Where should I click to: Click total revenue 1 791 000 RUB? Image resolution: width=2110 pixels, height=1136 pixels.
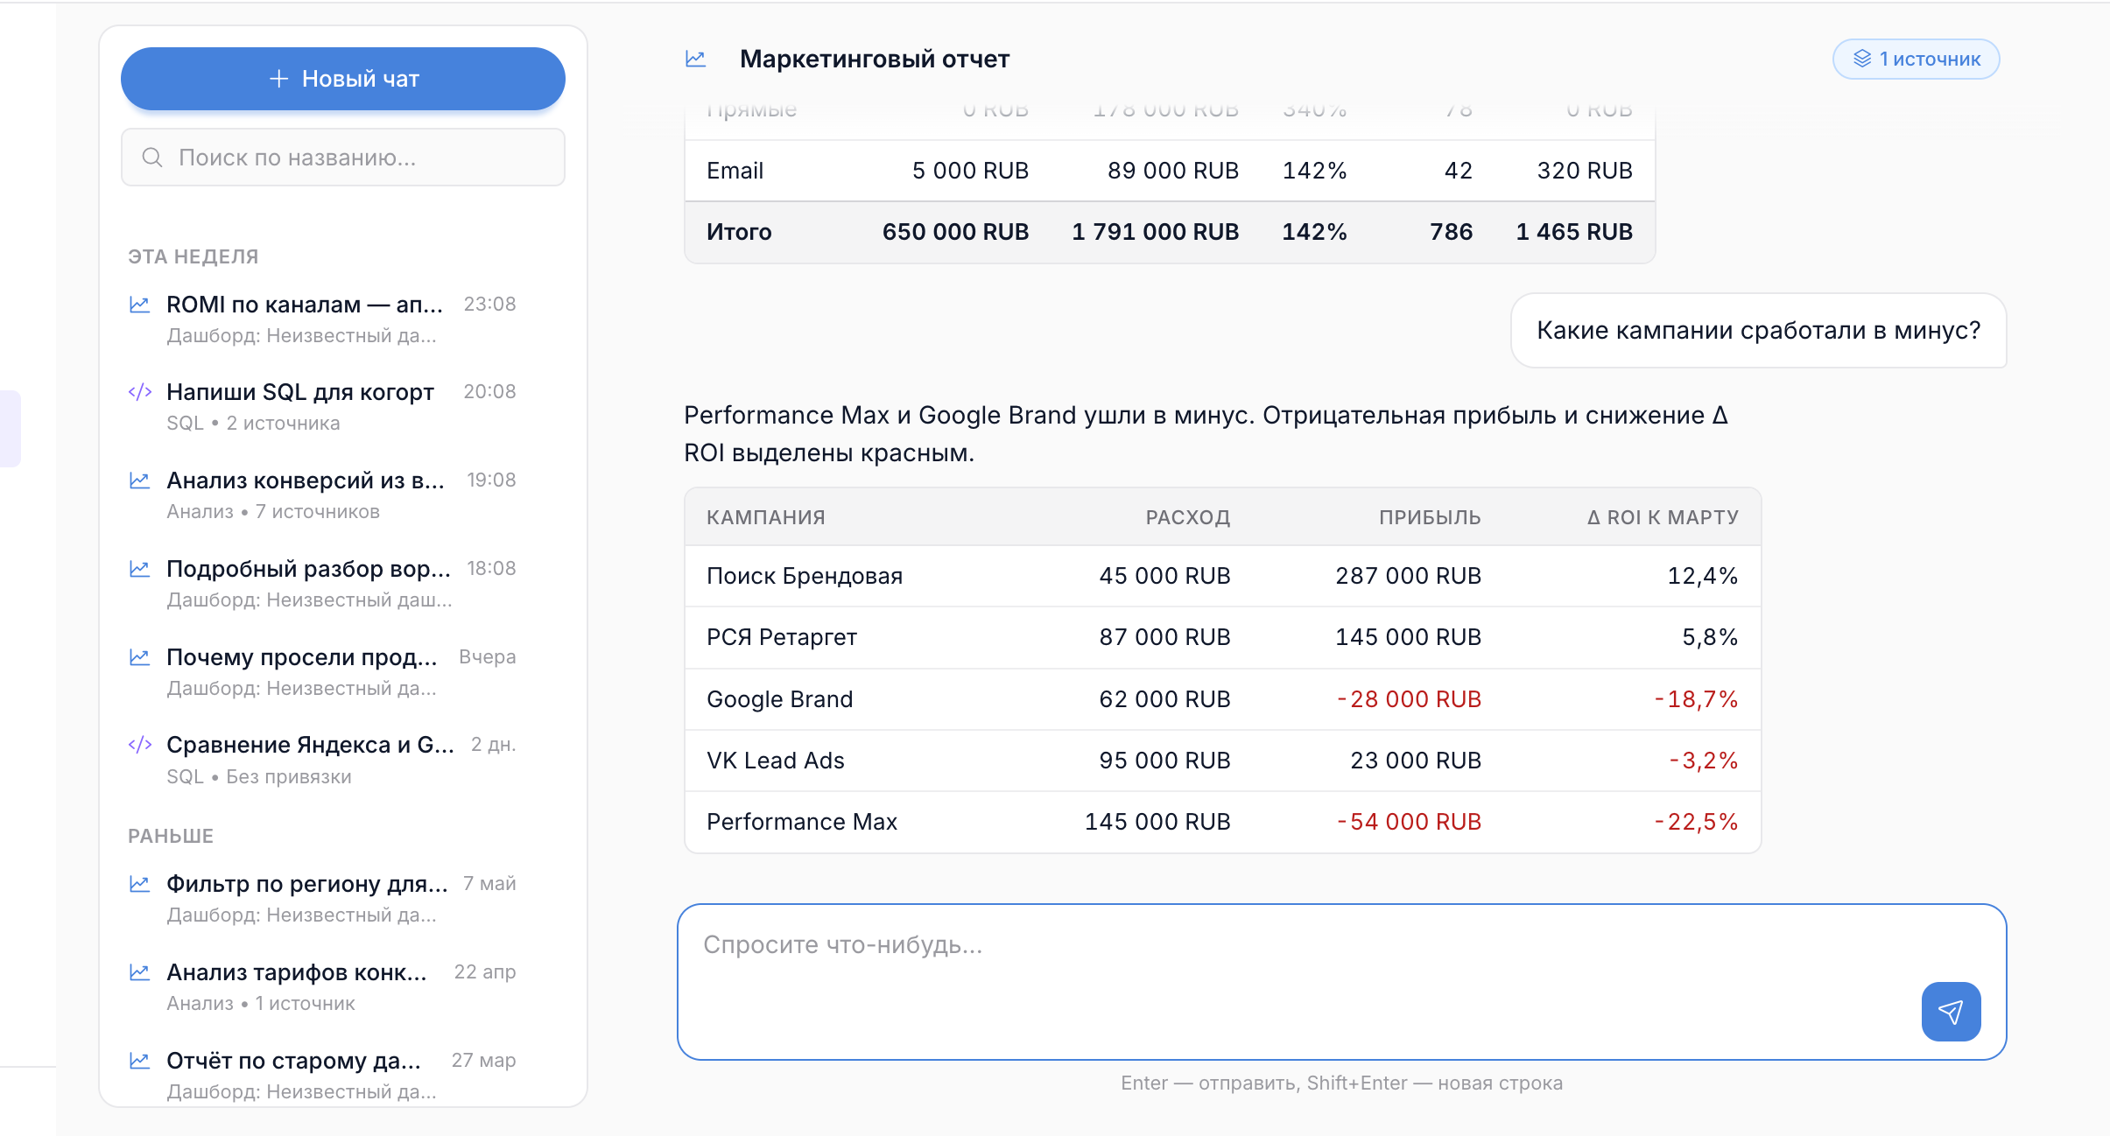pyautogui.click(x=1156, y=232)
